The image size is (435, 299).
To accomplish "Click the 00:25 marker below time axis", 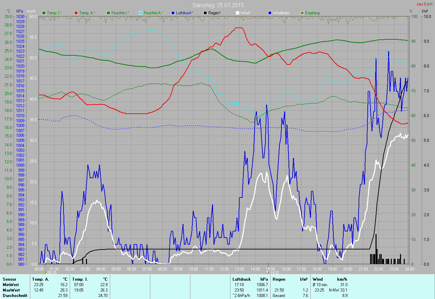I will (50, 272).
